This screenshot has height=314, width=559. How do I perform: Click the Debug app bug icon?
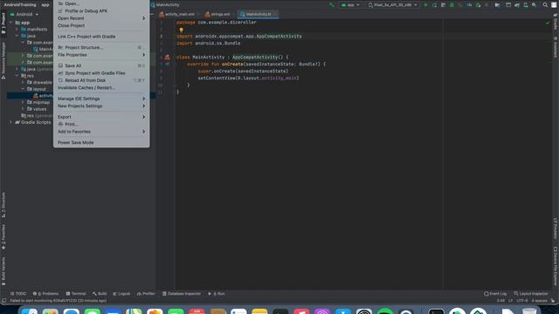[x=452, y=5]
